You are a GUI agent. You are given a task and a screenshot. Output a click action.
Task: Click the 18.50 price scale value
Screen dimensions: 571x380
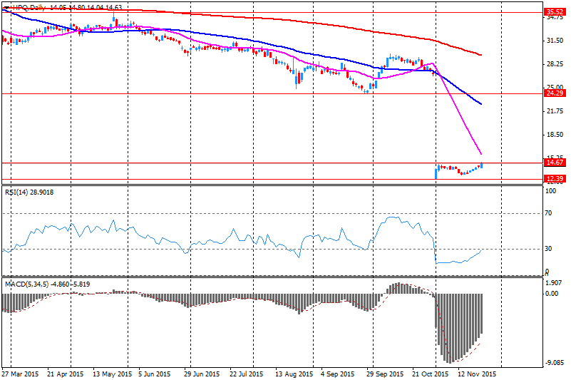click(555, 135)
